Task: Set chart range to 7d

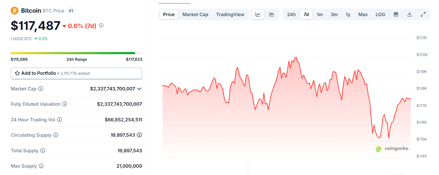Action: pyautogui.click(x=306, y=15)
